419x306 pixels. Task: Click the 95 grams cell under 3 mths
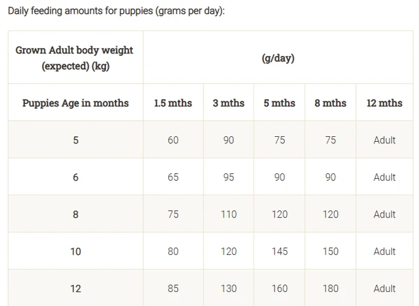point(228,177)
